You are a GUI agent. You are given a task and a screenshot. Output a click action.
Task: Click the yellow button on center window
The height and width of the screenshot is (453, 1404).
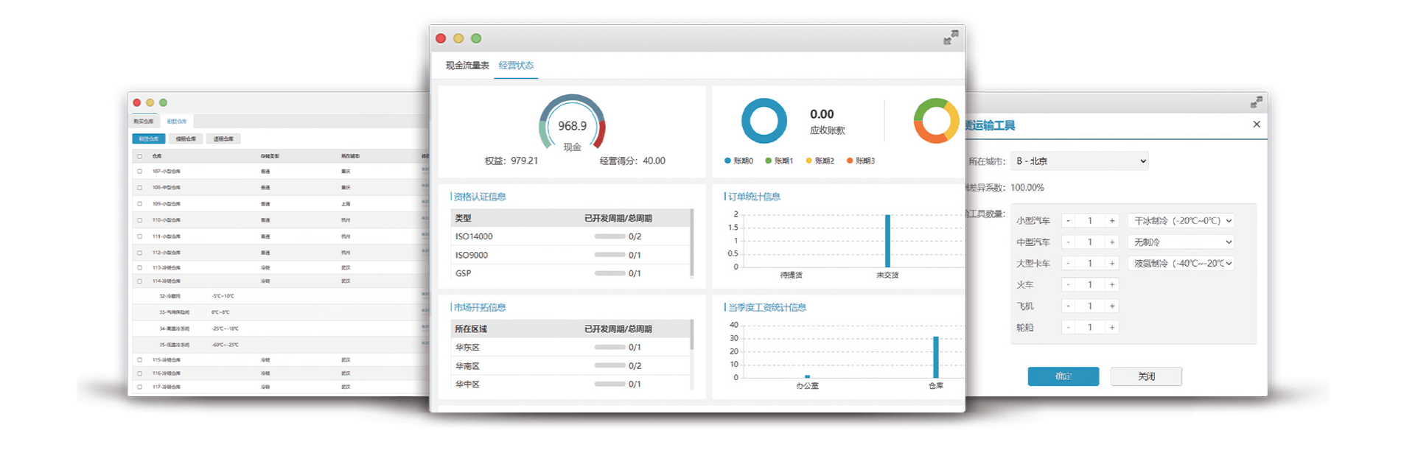[458, 38]
